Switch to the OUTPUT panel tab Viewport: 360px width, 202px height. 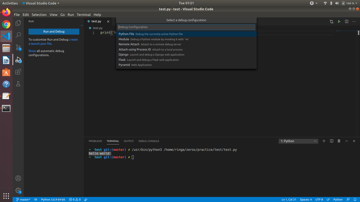[129, 141]
